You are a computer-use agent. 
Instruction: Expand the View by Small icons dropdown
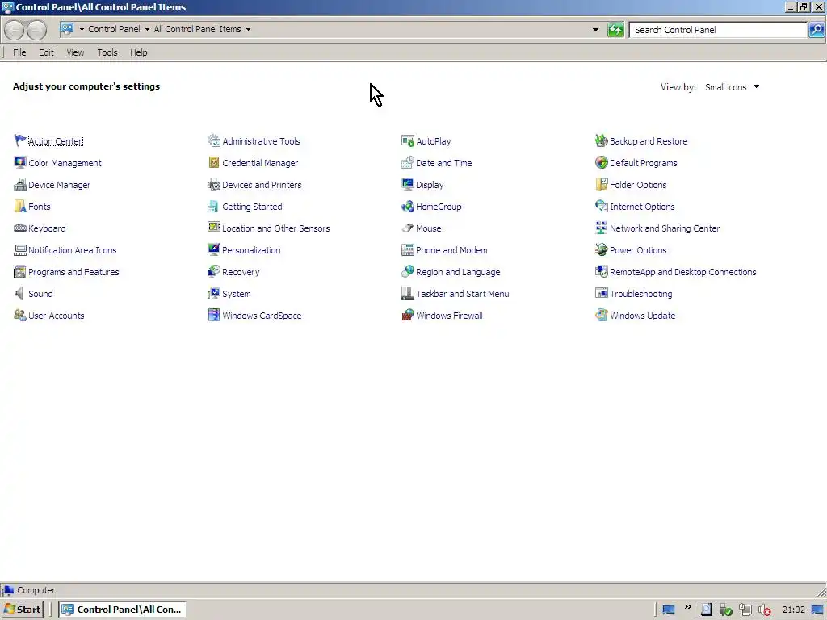[733, 87]
